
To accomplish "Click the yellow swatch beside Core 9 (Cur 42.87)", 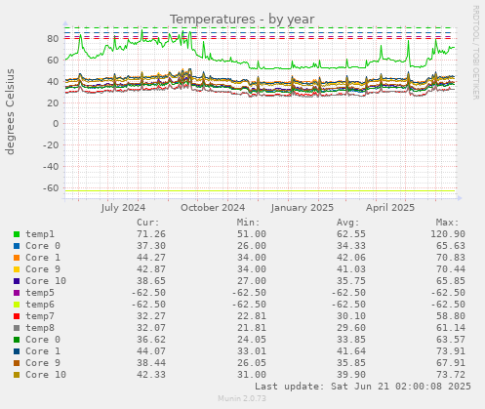I will pyautogui.click(x=17, y=269).
